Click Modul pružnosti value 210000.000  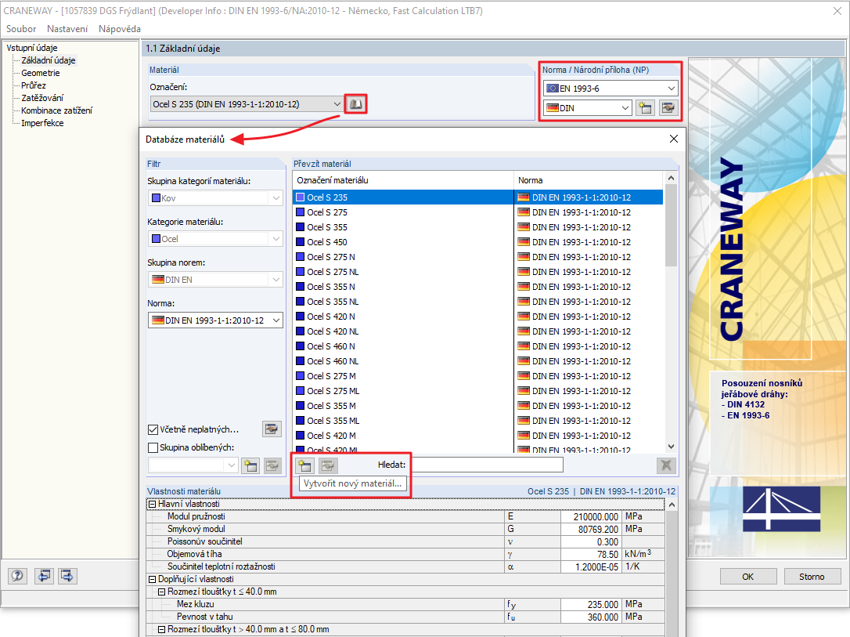590,516
